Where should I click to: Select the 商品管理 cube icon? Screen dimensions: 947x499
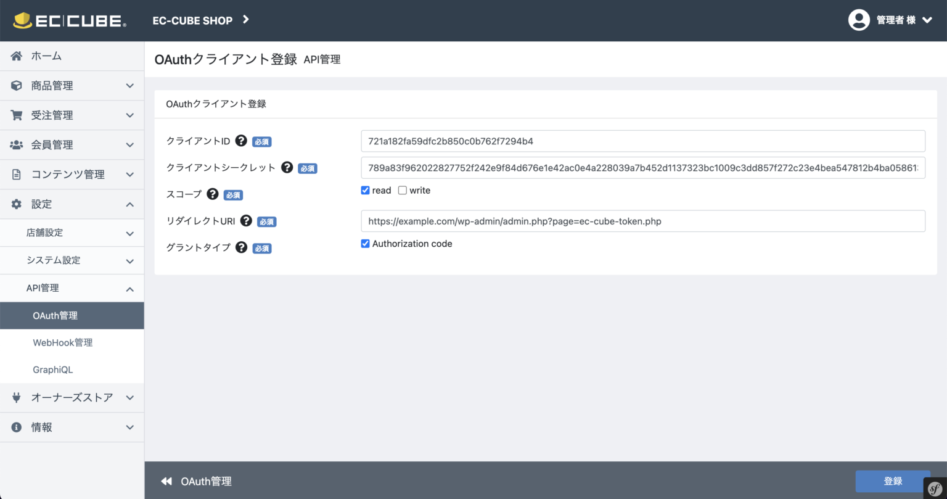coord(17,85)
